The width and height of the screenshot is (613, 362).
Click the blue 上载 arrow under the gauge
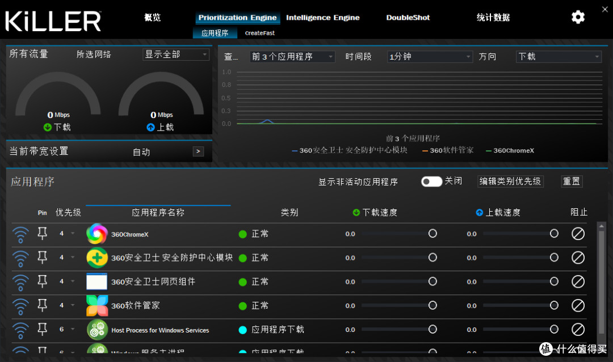[150, 127]
